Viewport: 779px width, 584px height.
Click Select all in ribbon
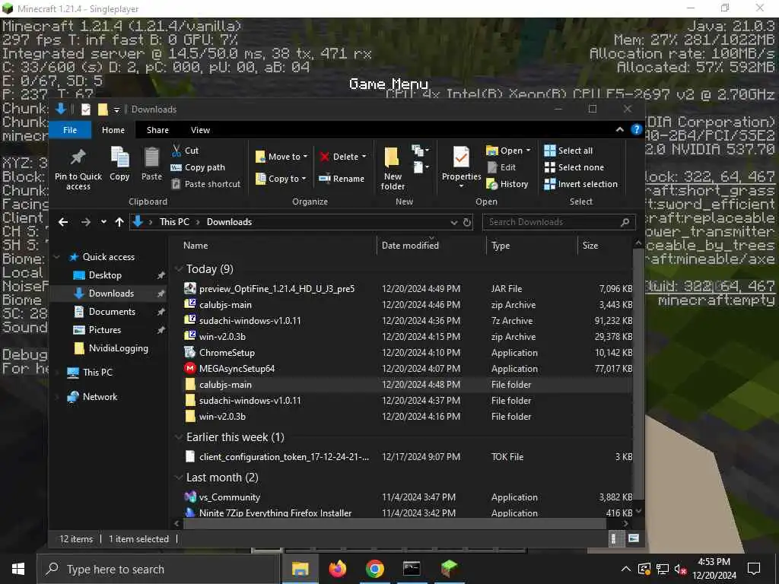pos(569,151)
